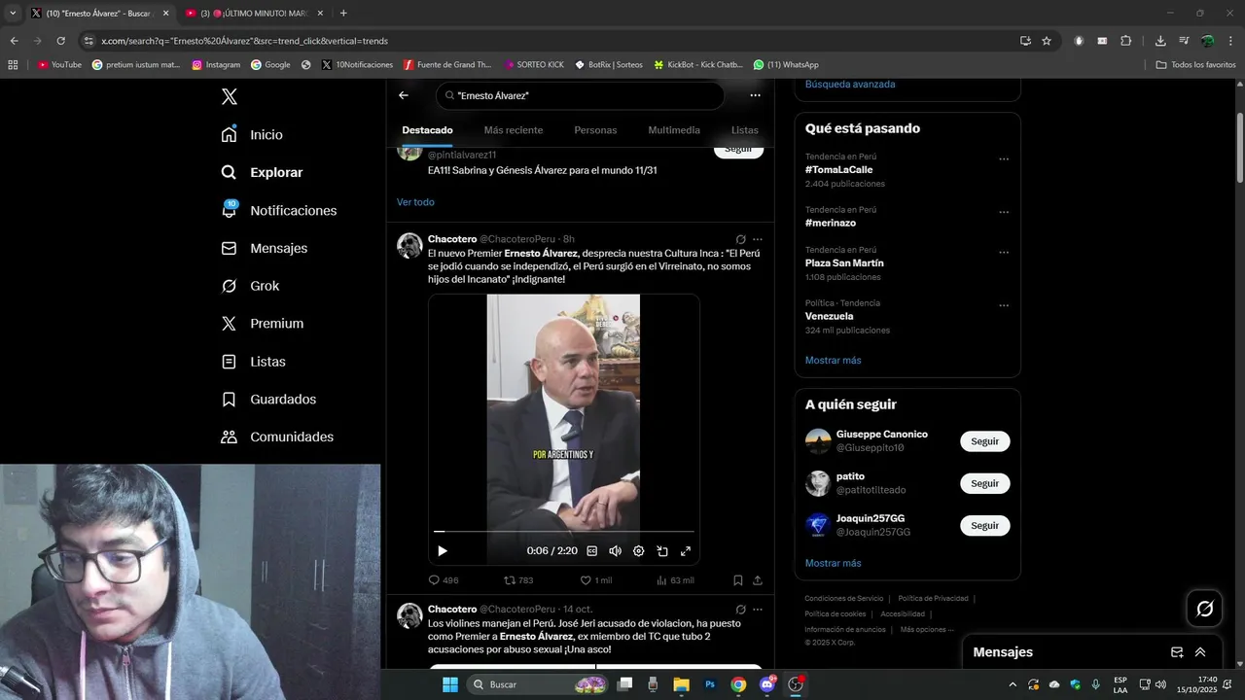Toggle video closed captions
The width and height of the screenshot is (1245, 700).
pos(591,551)
